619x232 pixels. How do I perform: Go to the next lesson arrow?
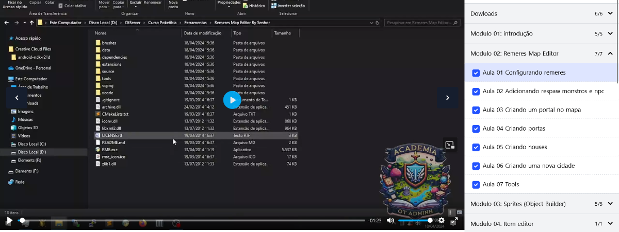(447, 98)
